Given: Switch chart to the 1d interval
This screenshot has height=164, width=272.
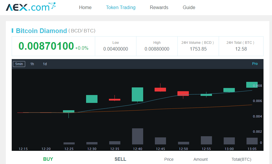Looking at the screenshot, I should 45,64.
